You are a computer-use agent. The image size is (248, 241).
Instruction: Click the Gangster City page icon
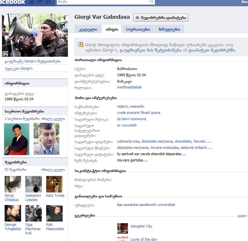click(123, 228)
